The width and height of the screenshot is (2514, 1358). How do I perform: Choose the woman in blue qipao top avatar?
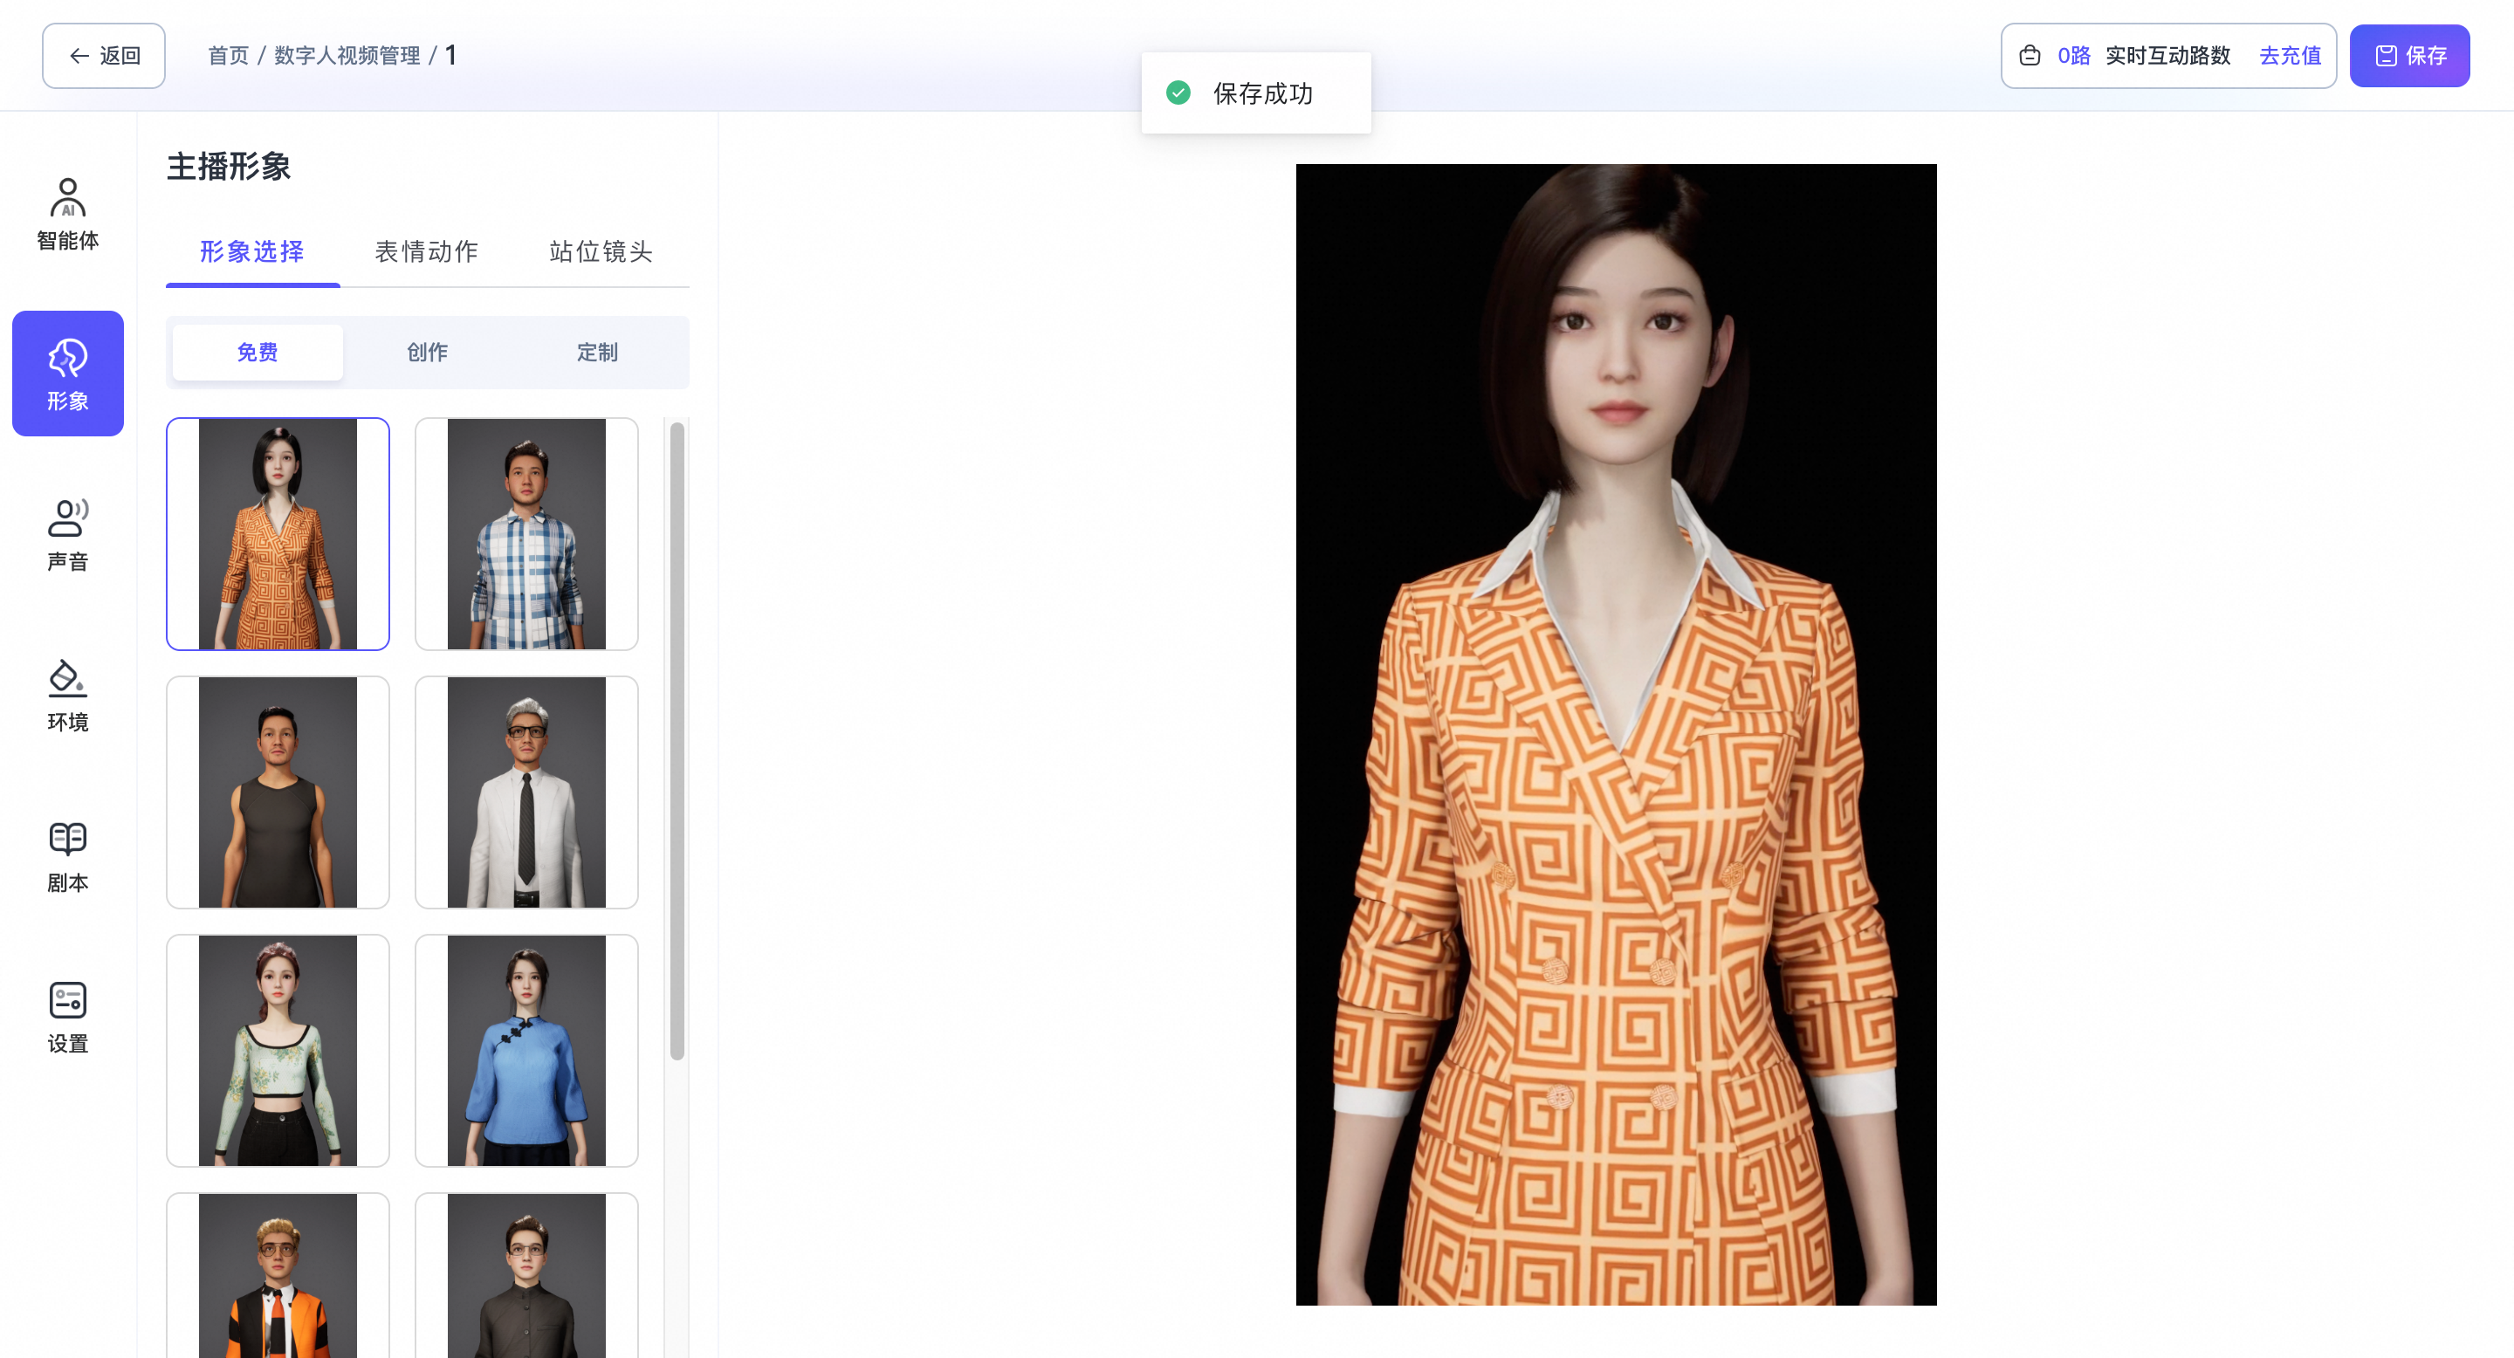click(527, 1051)
